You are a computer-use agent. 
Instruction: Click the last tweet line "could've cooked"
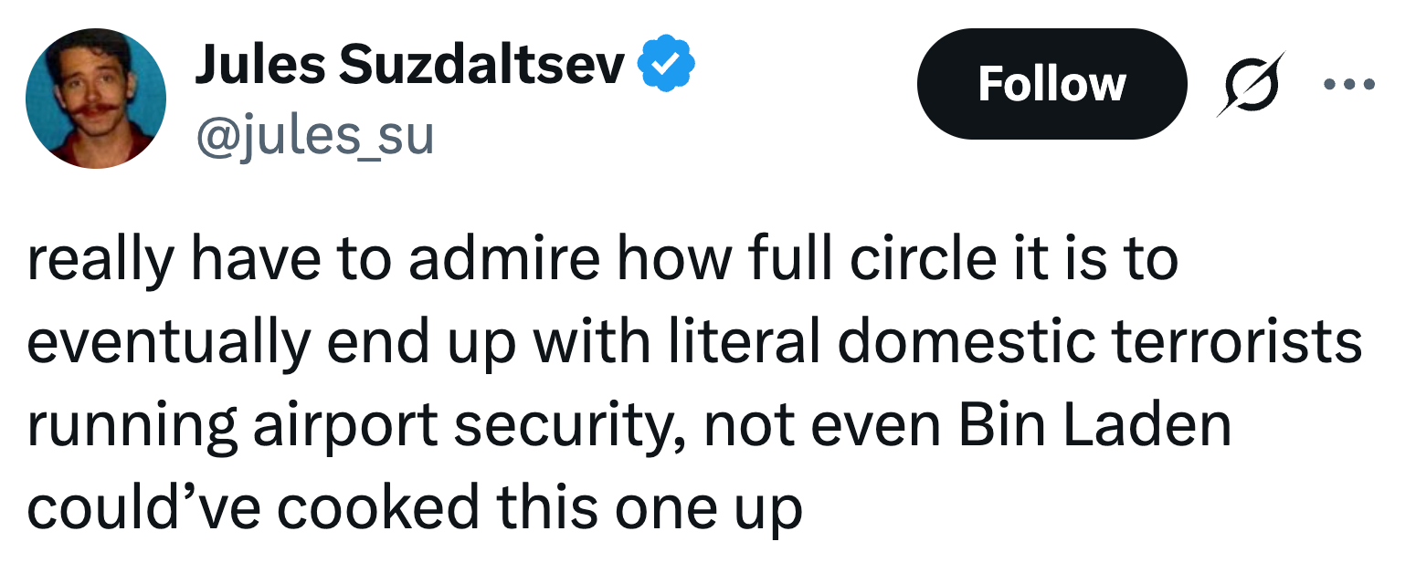(x=414, y=506)
